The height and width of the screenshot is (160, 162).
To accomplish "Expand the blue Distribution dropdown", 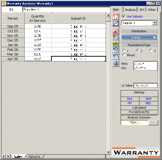I will pos(139,37).
